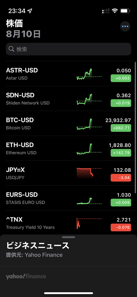Image resolution: width=137 pixels, height=297 pixels.
Task: Expand the ビジネスニュース panel heading
Action: pos(38,245)
